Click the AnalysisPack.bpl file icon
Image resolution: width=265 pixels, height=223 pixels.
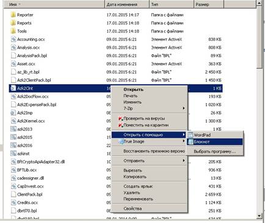pos(13,55)
